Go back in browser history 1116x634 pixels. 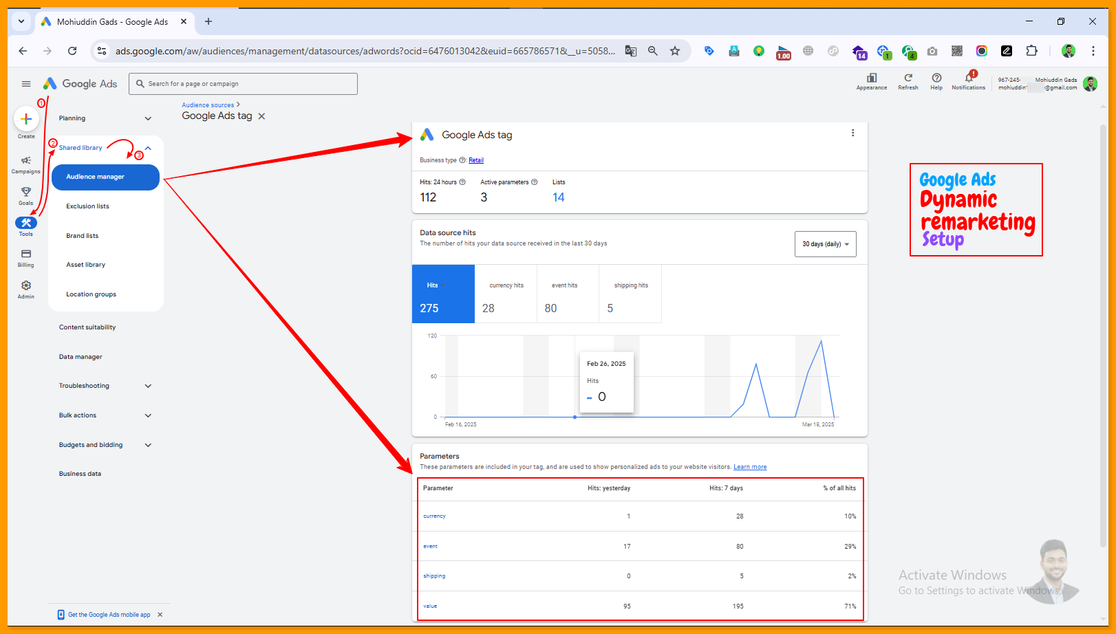(x=23, y=51)
